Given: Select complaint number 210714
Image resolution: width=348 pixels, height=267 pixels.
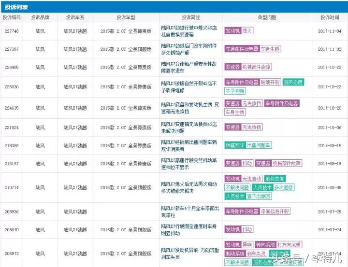Looking at the screenshot, I should pos(12,188).
